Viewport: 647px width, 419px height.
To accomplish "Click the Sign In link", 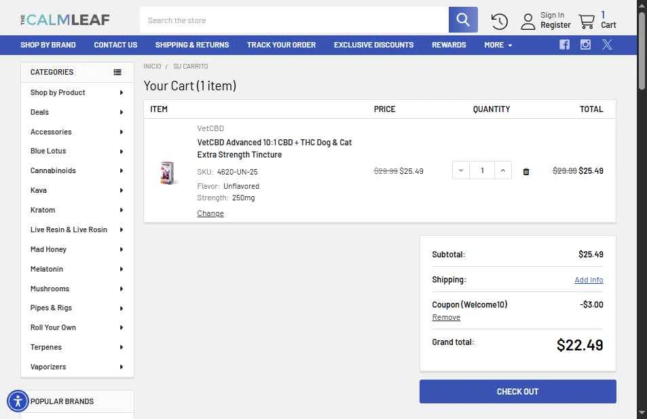I will pyautogui.click(x=552, y=15).
